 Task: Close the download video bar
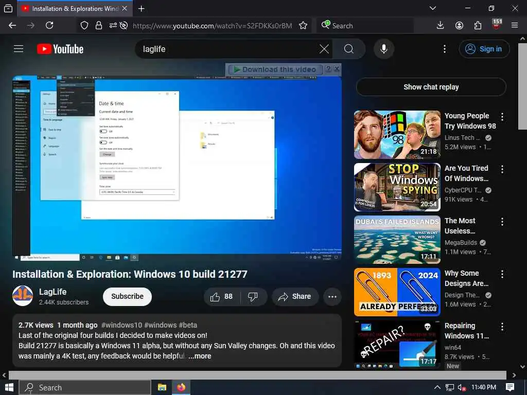point(337,69)
